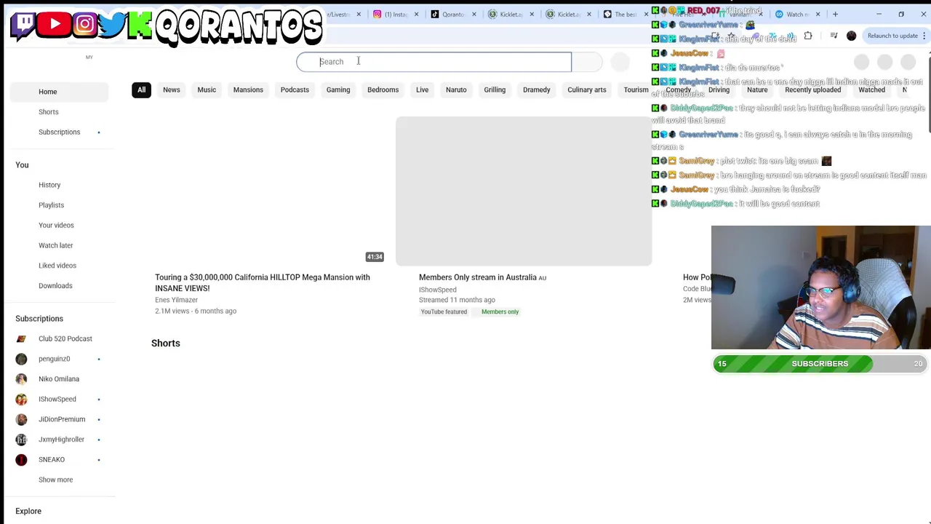The width and height of the screenshot is (931, 524).
Task: Select the Music filter chip
Action: [207, 90]
